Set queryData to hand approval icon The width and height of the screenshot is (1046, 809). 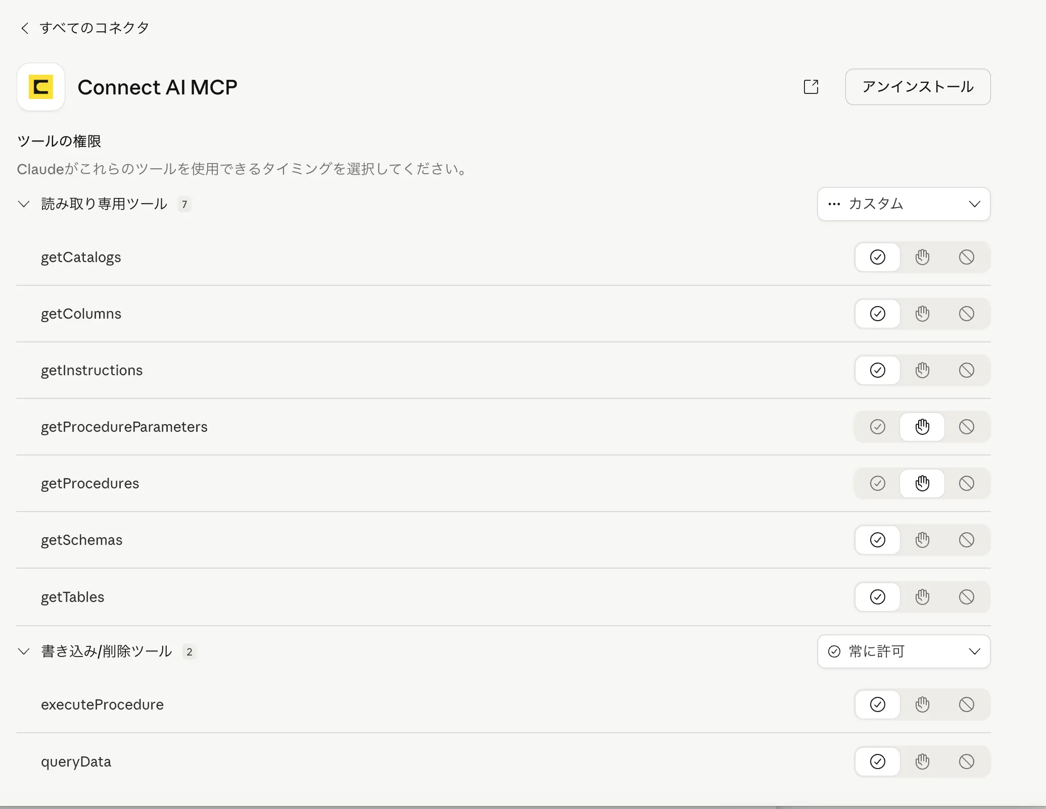click(922, 762)
